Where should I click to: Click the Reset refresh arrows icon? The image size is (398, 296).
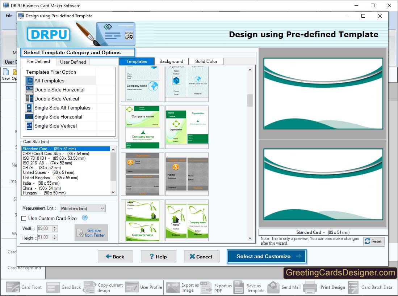(367, 241)
